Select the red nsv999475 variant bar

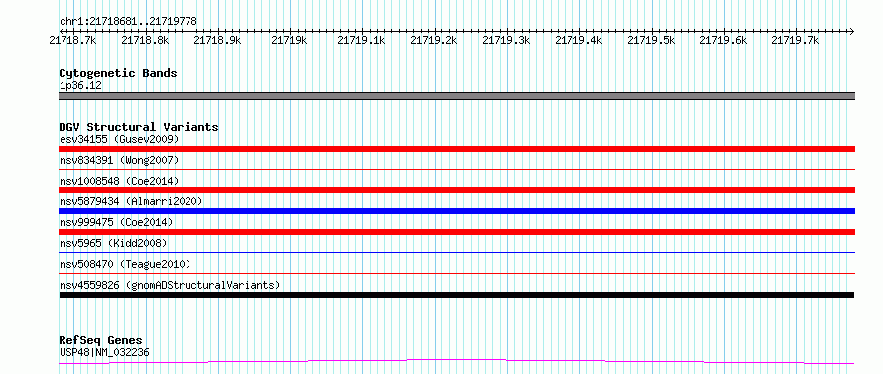pyautogui.click(x=456, y=232)
